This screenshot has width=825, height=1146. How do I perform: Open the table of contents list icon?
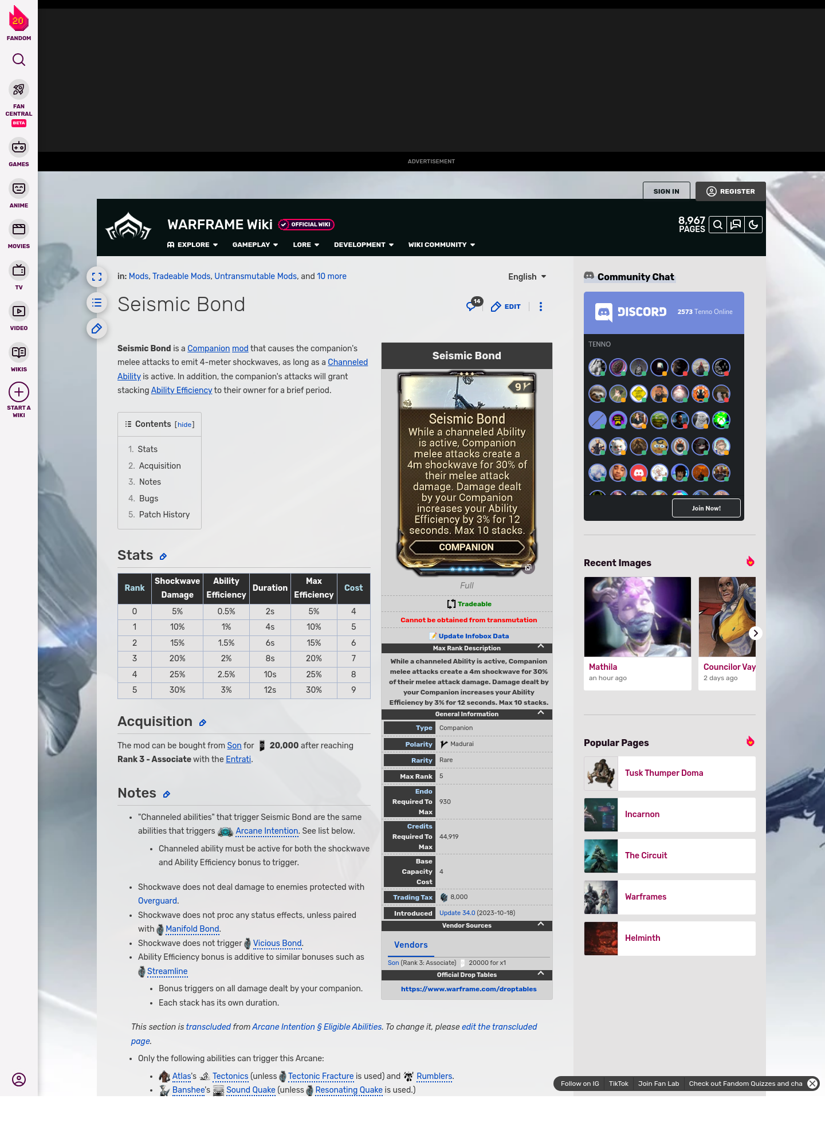97,303
